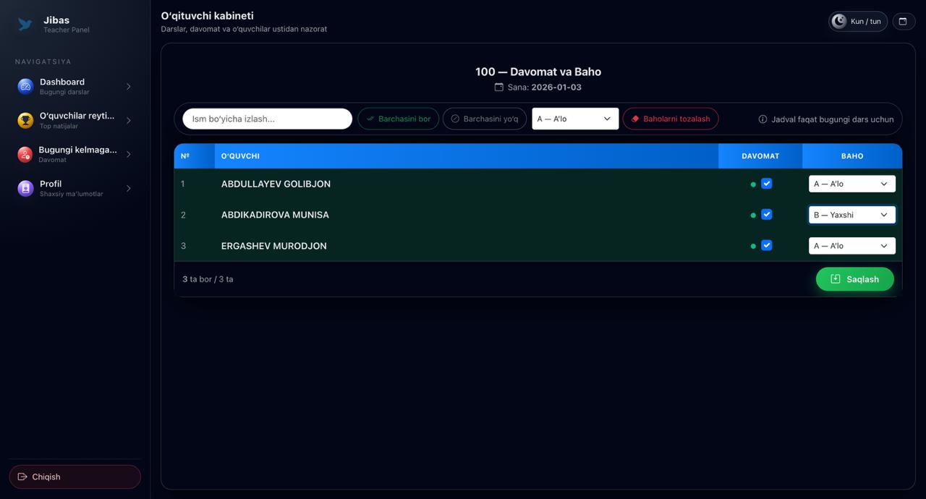Screen dimensions: 926x499
Task: Click the Ism bo'yicha izlash search field
Action: pyautogui.click(x=267, y=119)
